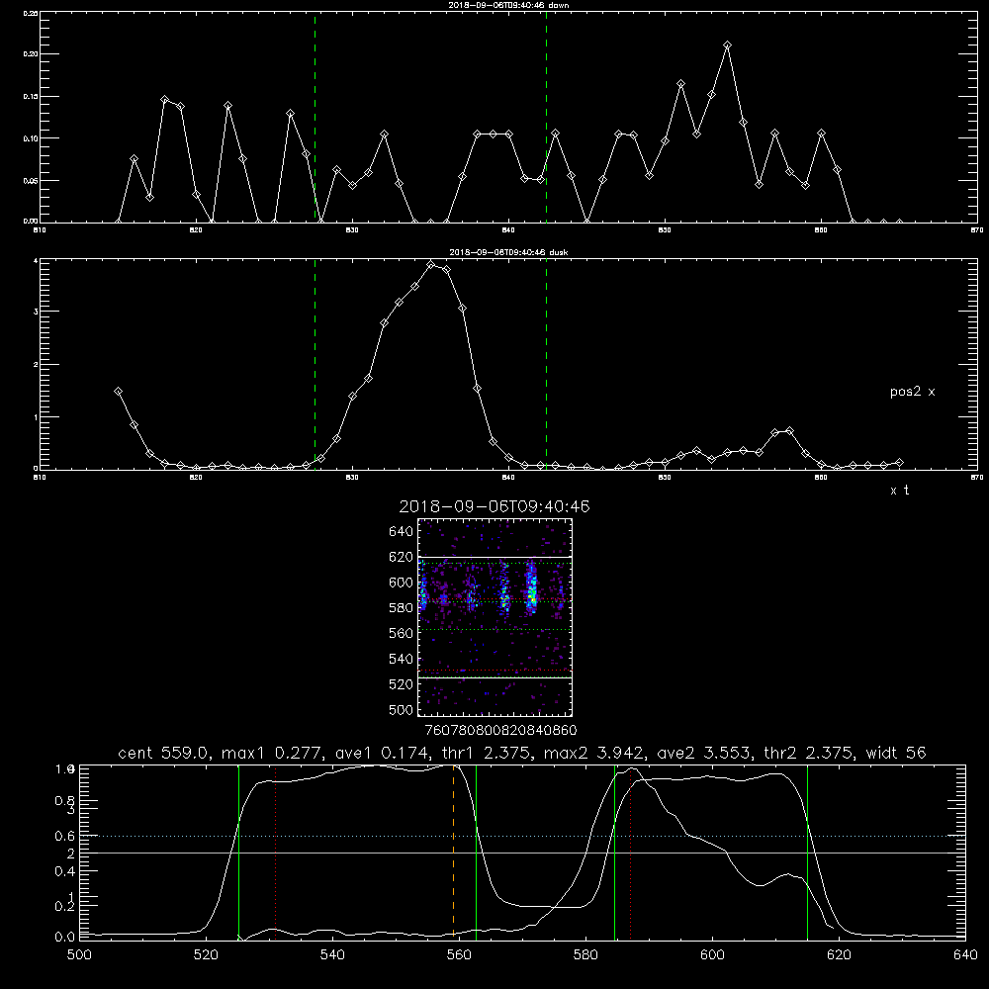Click the highest peak point of the dawn curve
Screen dimensions: 989x989
coord(727,45)
